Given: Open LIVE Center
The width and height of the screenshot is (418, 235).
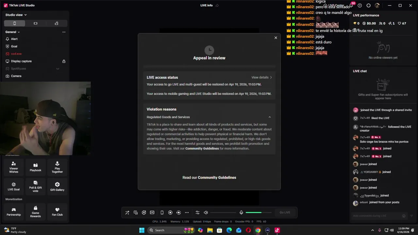Looking at the screenshot, I should (x=334, y=6).
